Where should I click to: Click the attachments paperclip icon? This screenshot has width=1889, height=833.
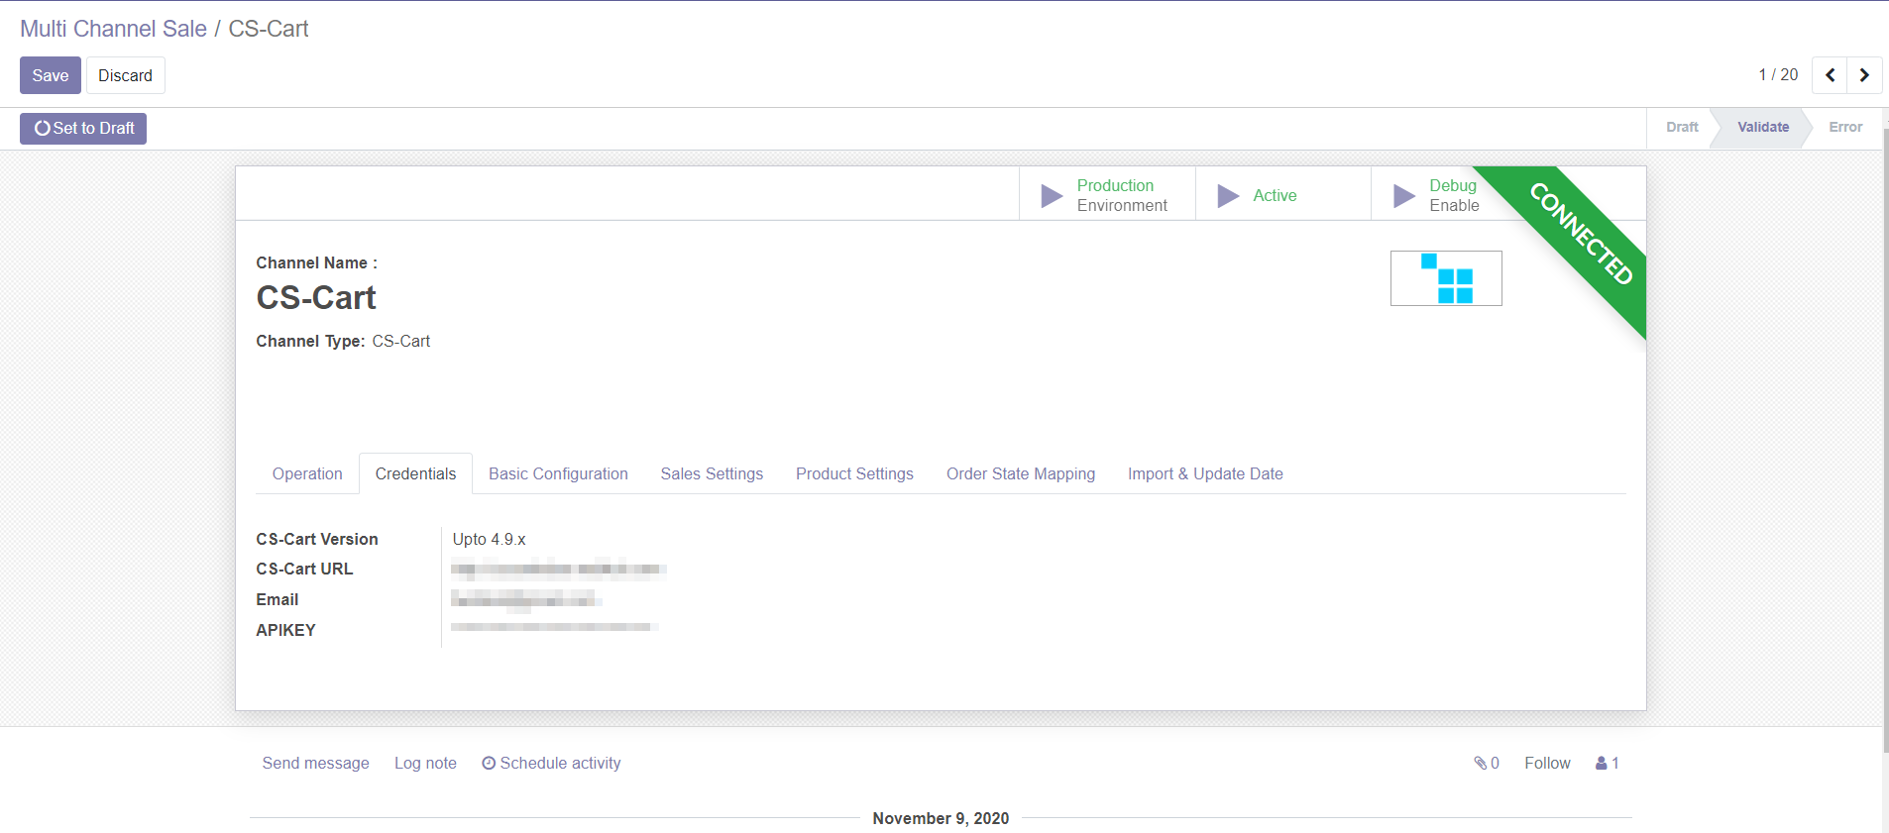[x=1480, y=763]
